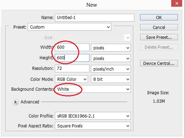Collapse the Advanced section chevron icon
Image resolution: width=185 pixels, height=138 pixels.
pyautogui.click(x=16, y=102)
